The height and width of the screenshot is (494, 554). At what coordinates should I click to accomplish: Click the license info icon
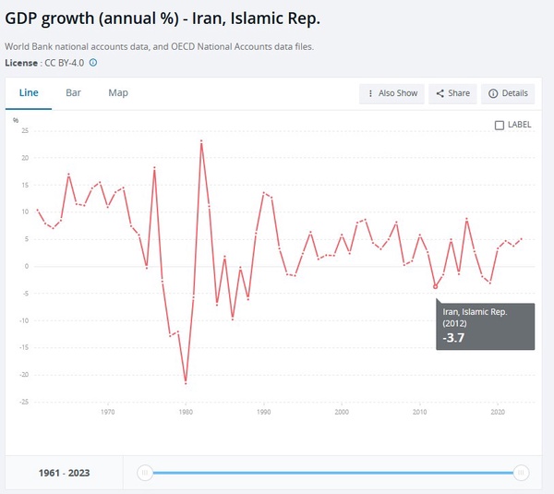[93, 63]
